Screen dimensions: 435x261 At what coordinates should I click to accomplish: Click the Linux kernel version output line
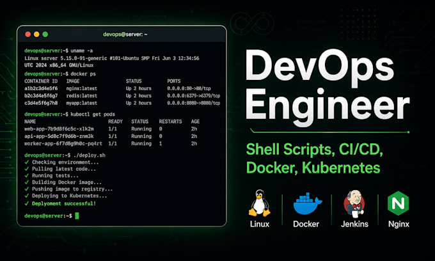(x=112, y=58)
